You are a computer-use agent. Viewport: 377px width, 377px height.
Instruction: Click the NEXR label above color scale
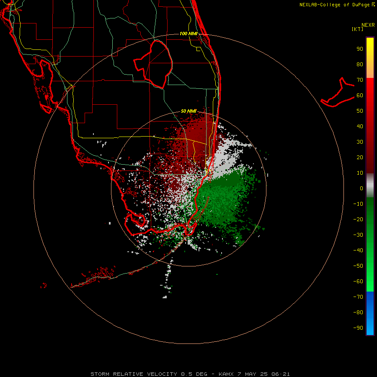point(368,25)
